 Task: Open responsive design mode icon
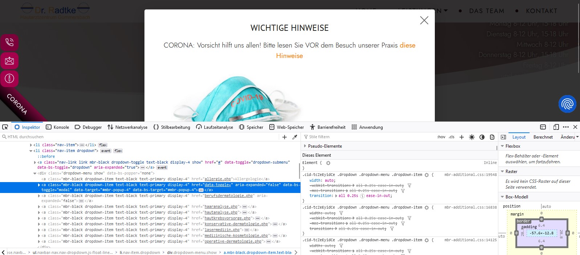point(556,127)
